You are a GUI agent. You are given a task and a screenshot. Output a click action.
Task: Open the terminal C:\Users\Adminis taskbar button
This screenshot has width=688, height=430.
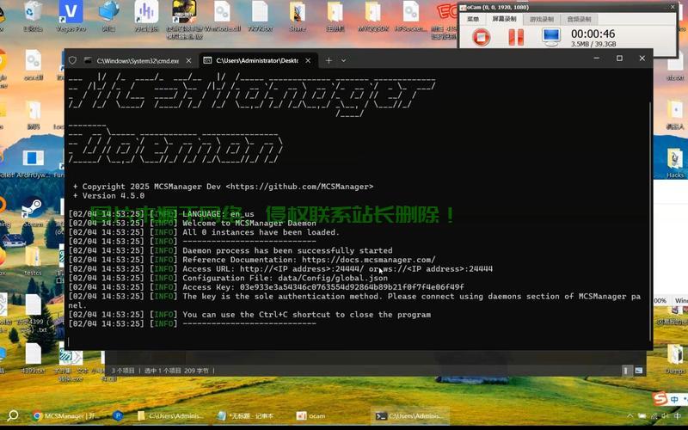(x=410, y=415)
